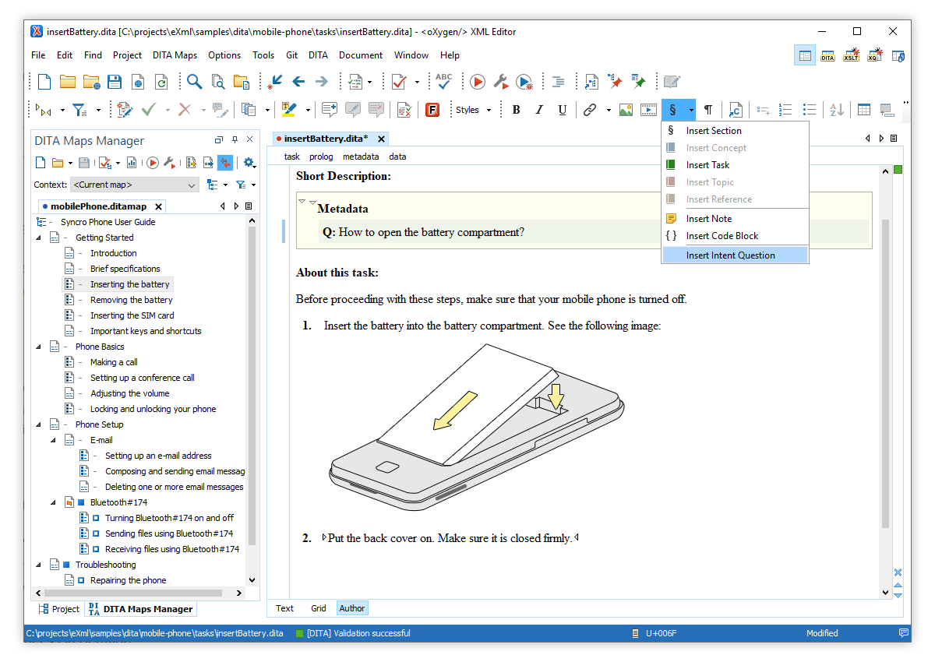Screen dimensions: 935x662
Task: Switch editor to Text mode
Action: pyautogui.click(x=284, y=608)
